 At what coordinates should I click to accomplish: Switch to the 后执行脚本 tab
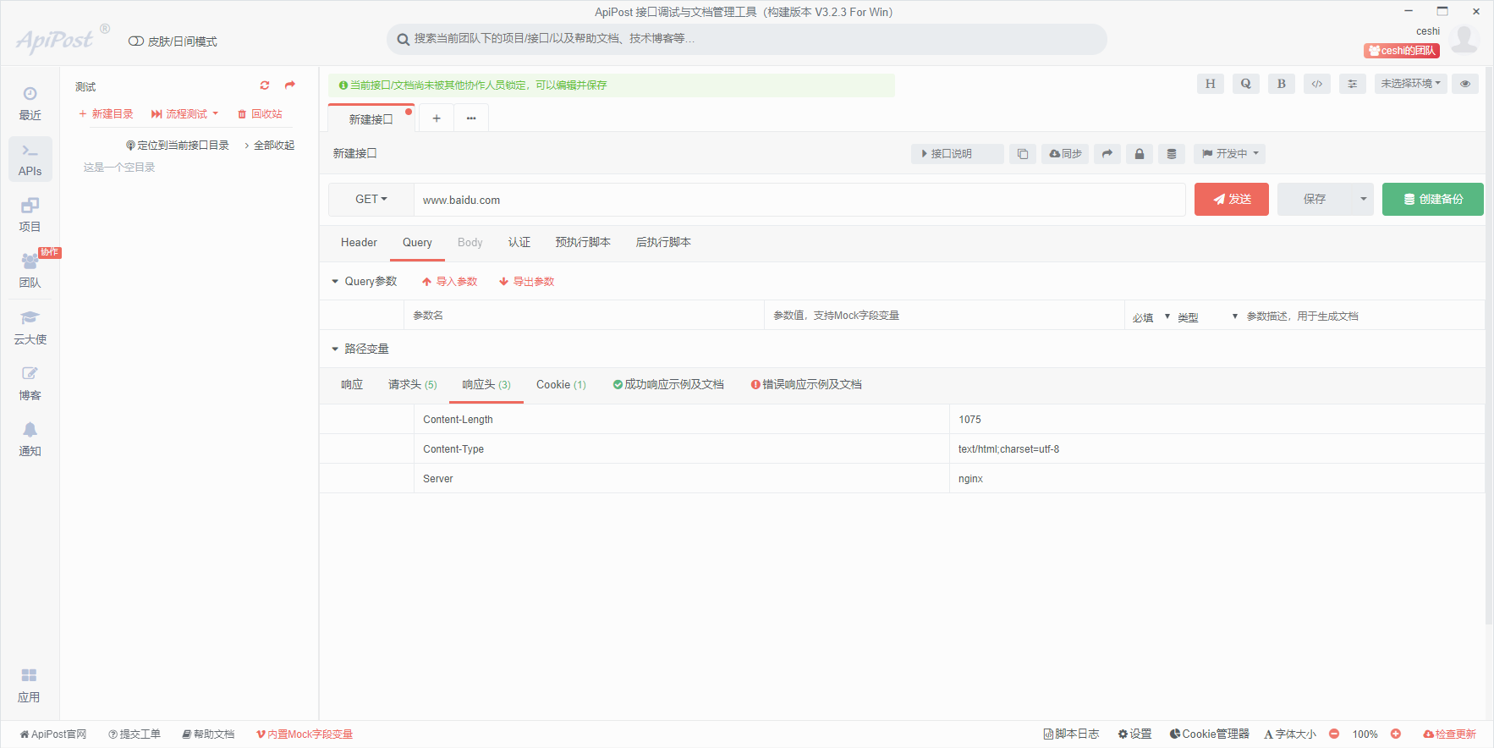663,243
